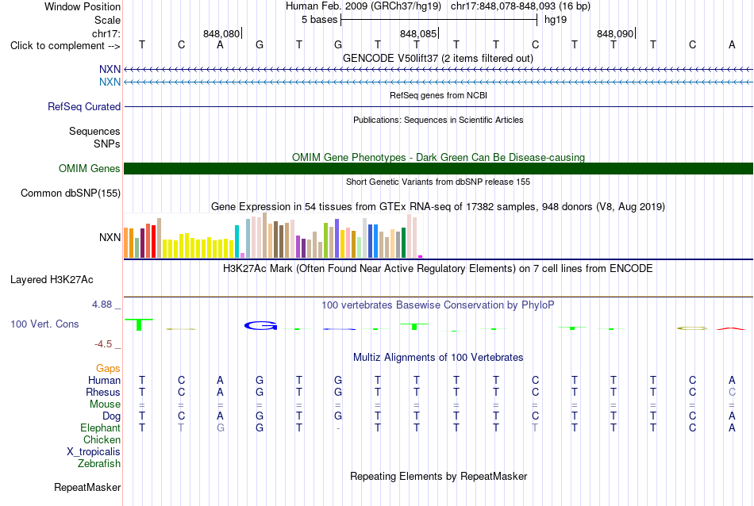
Task: Open the OMIM Genes track label
Action: point(89,169)
